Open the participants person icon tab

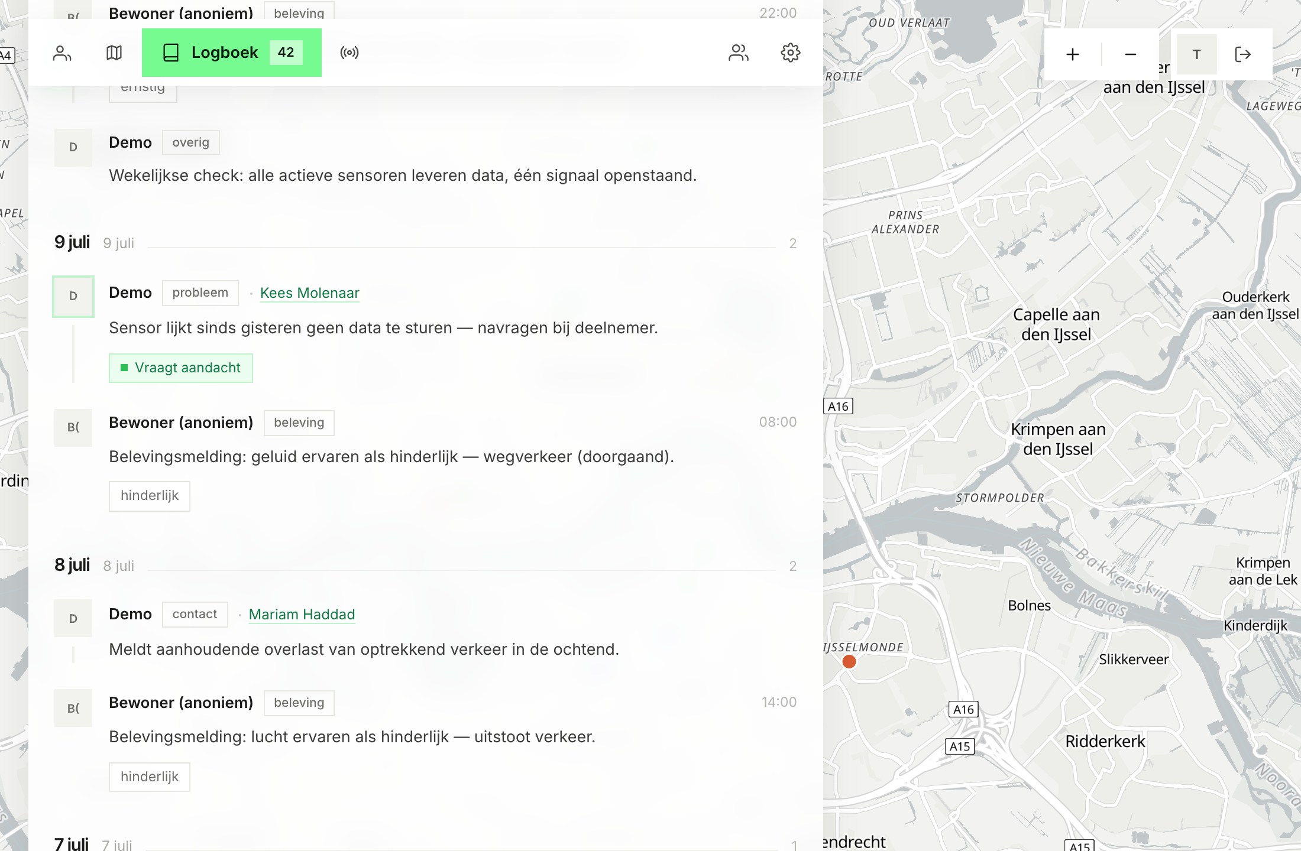[62, 53]
